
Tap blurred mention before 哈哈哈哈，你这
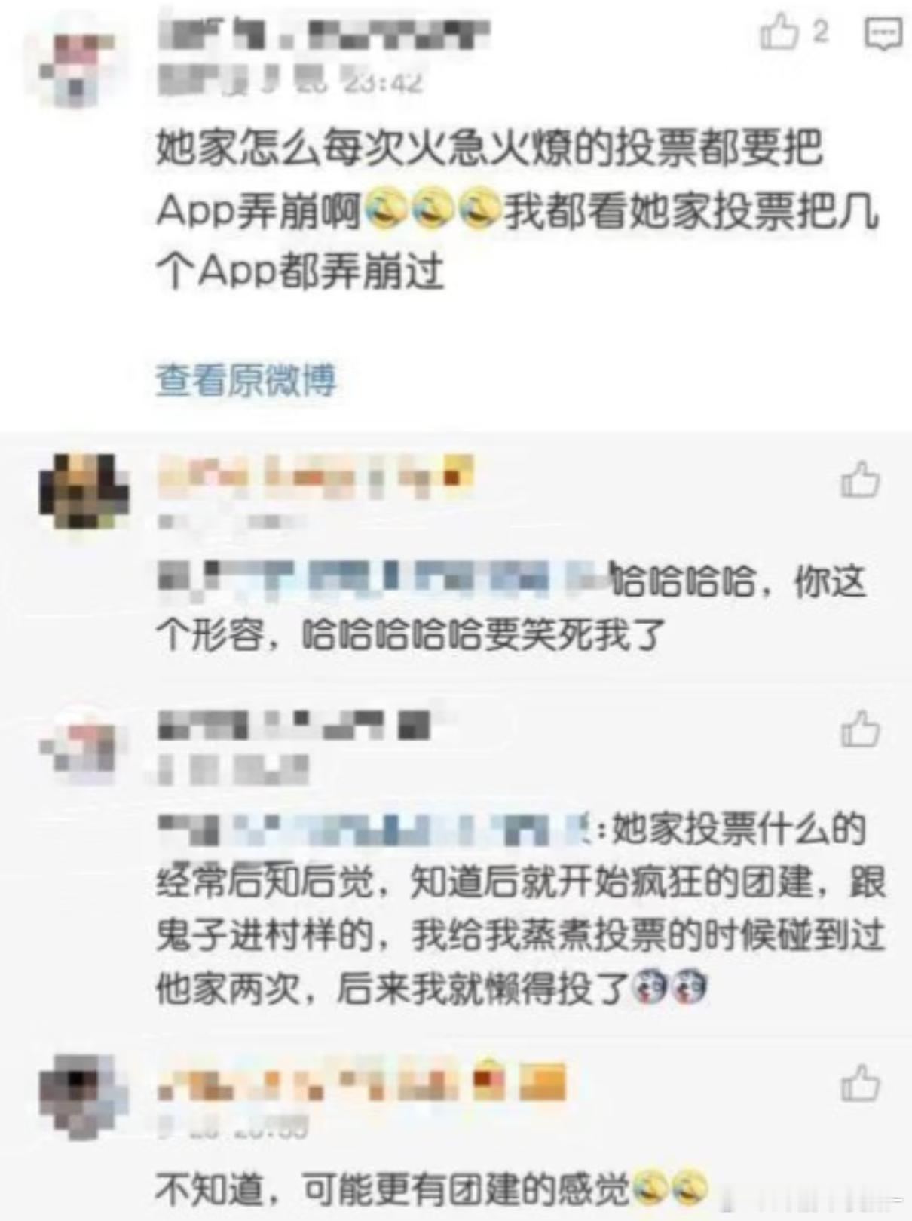click(x=383, y=580)
